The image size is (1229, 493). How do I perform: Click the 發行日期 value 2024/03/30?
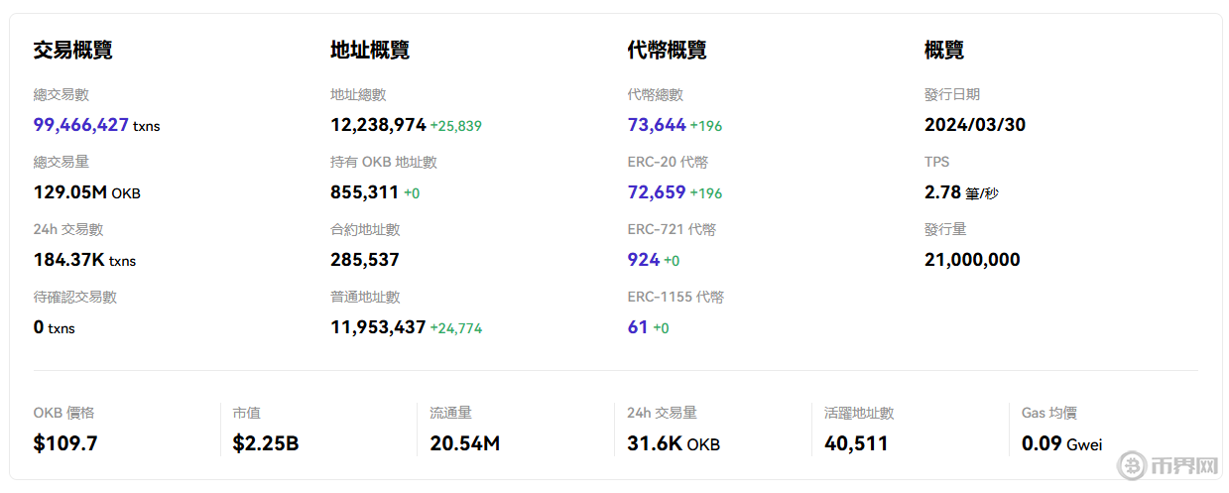[974, 125]
